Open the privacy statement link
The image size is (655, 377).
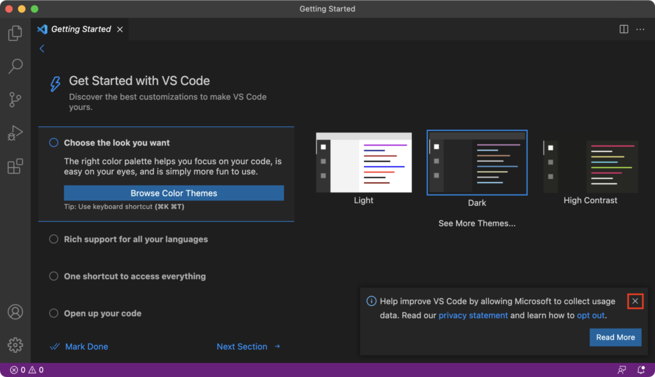473,315
